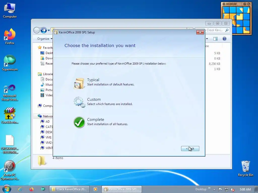This screenshot has width=258, height=193.
Task: Click the Explorer forward navigation arrow
Action: click(x=44, y=30)
